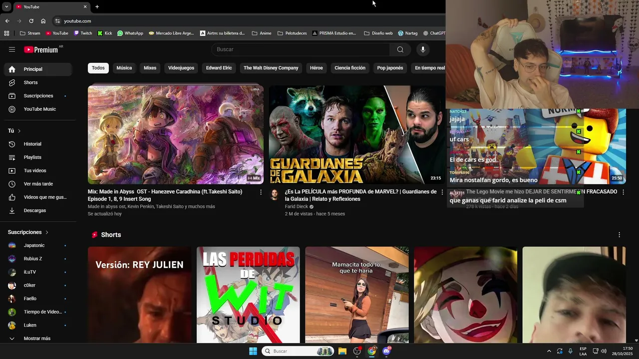
Task: Go back with the browser back arrow
Action: click(7, 21)
